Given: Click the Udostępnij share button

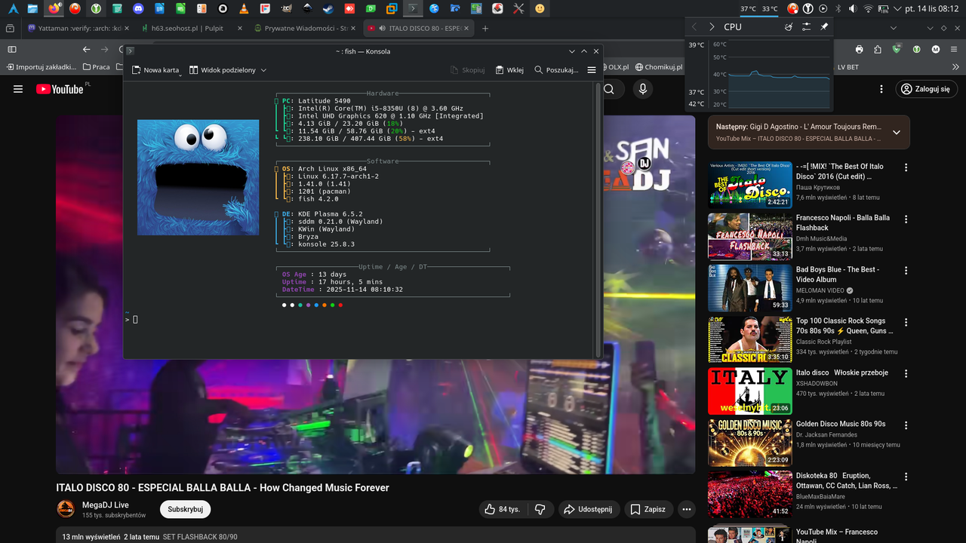Looking at the screenshot, I should pyautogui.click(x=589, y=509).
